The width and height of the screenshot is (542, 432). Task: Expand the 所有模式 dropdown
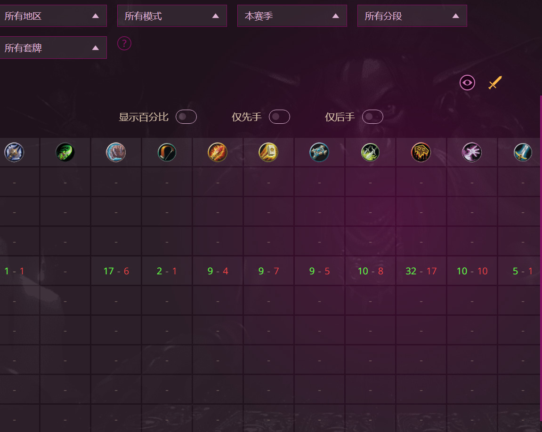(x=172, y=16)
